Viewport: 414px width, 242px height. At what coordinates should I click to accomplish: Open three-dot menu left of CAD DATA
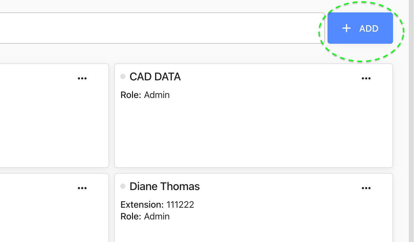[82, 78]
